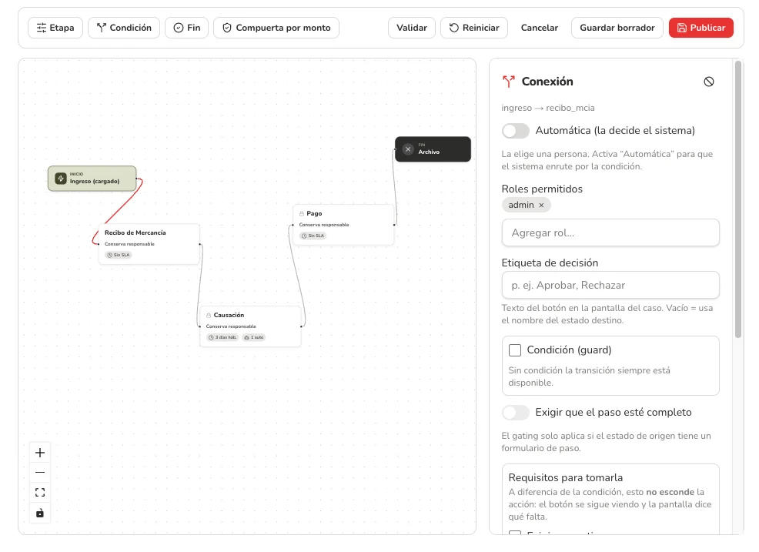Select the Recibo de Mercancía node
The height and width of the screenshot is (552, 759).
[149, 244]
